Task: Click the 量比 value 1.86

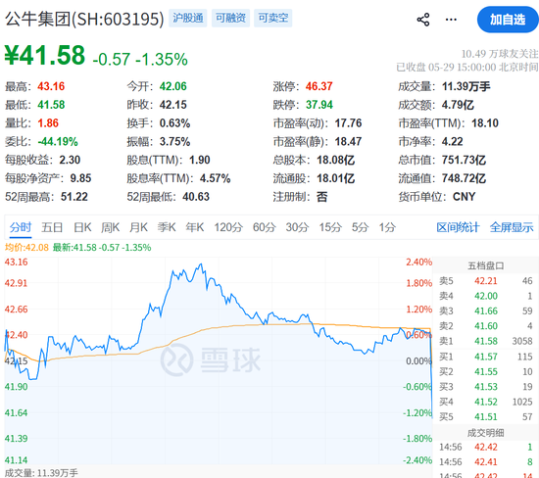Action: (48, 123)
